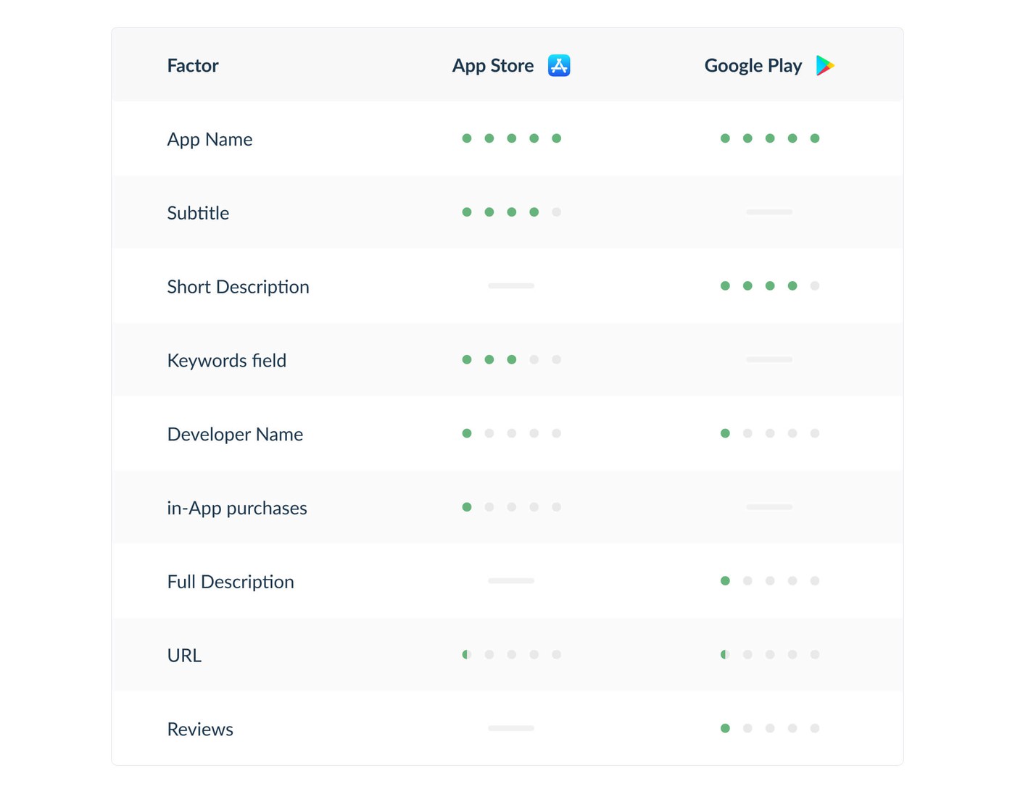The width and height of the screenshot is (1015, 802).
Task: Click the half-filled URL dot under Google Play
Action: coord(725,654)
